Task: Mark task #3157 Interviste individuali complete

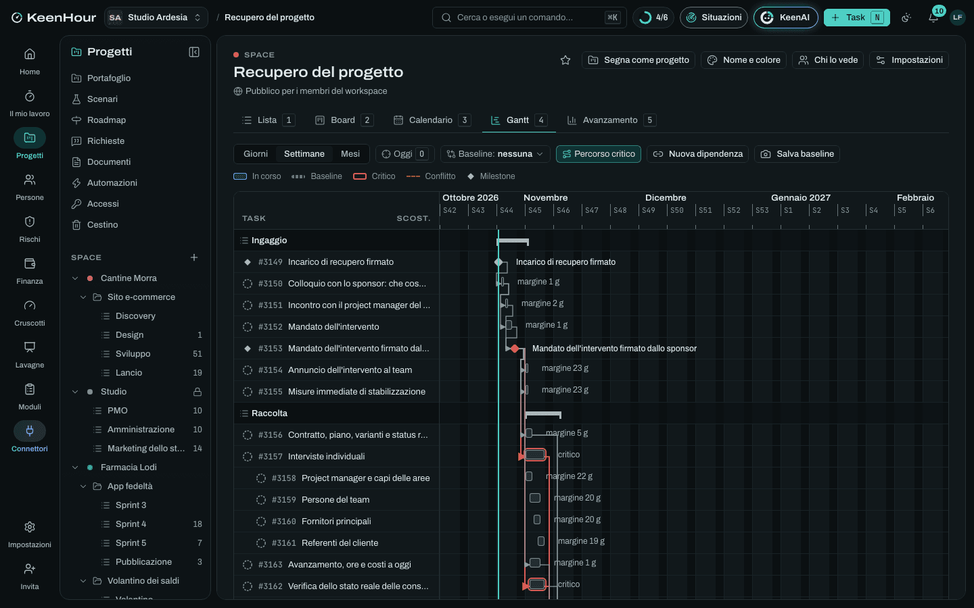Action: (x=248, y=457)
